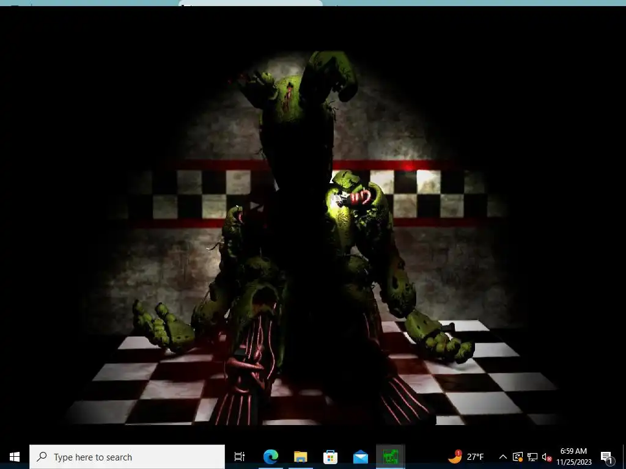Expand the hidden system tray icons
Viewport: 626px width, 469px height.
point(503,457)
